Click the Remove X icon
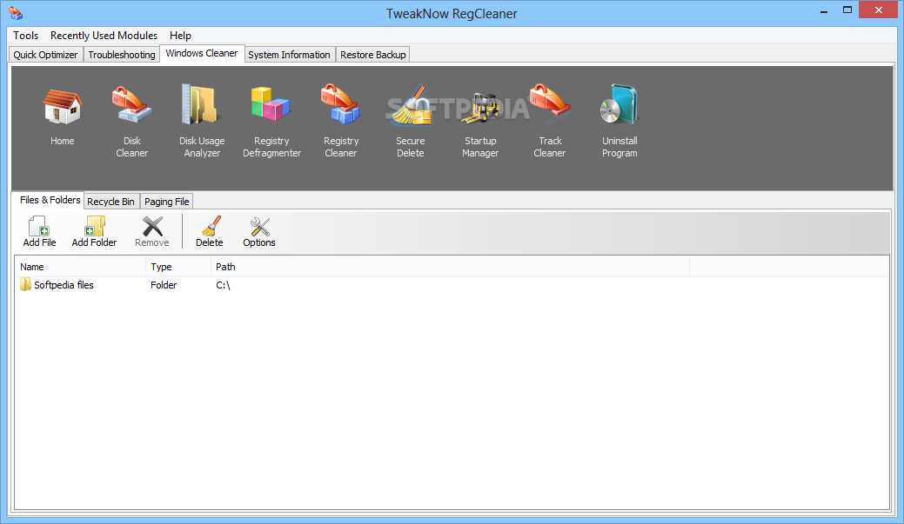The height and width of the screenshot is (524, 904). click(x=152, y=226)
